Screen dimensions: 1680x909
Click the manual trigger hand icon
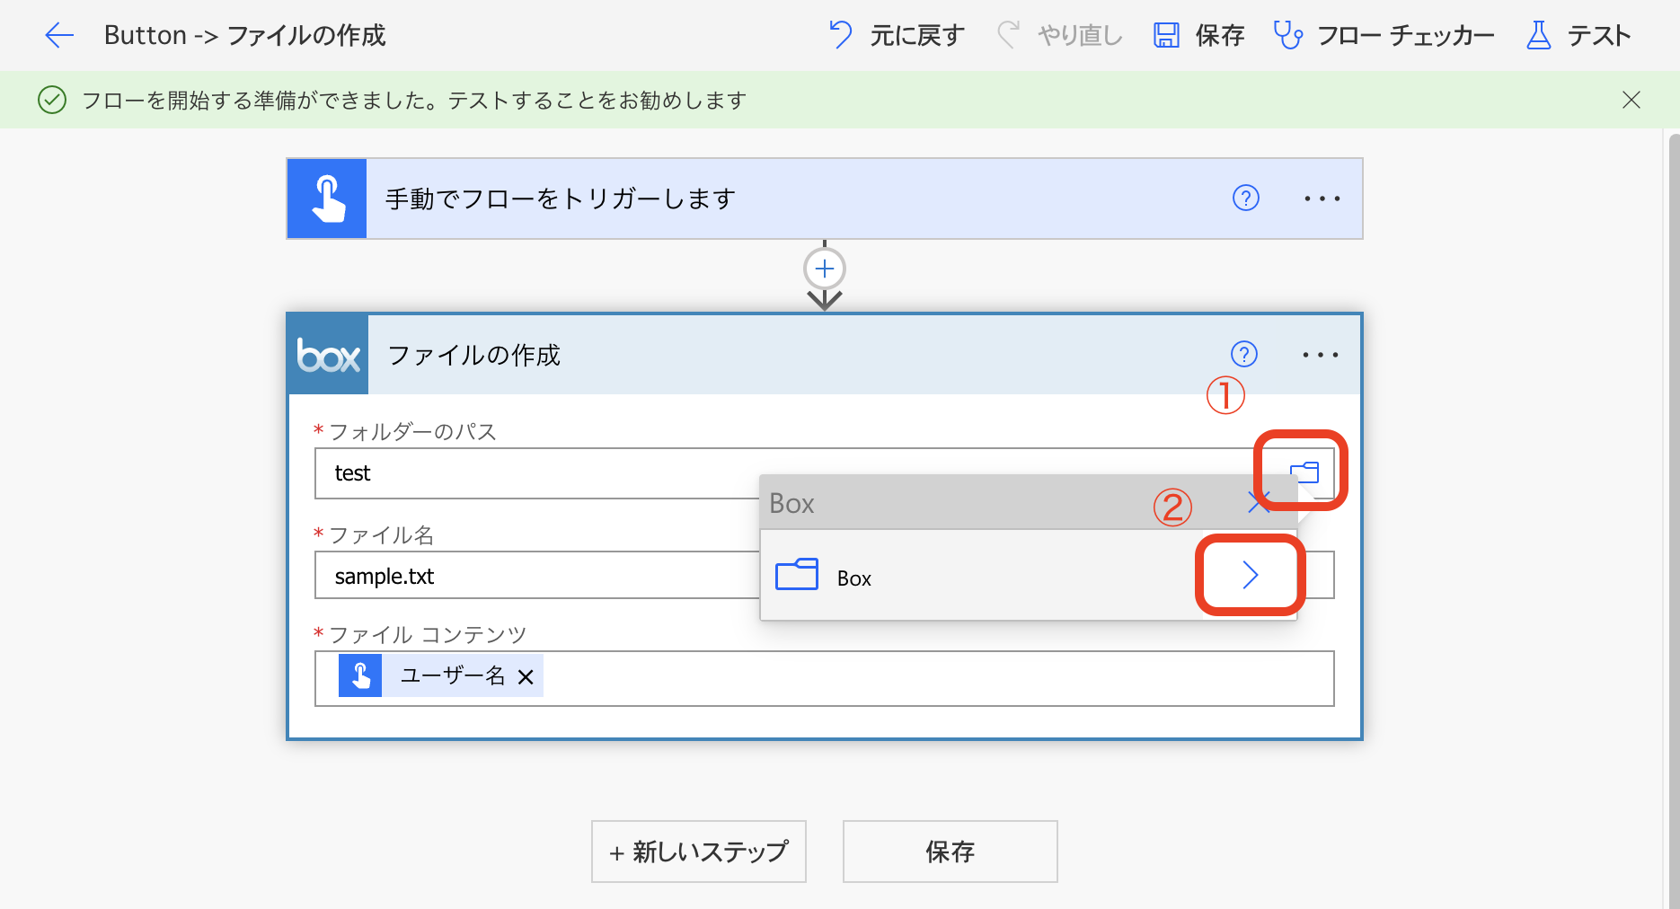327,199
